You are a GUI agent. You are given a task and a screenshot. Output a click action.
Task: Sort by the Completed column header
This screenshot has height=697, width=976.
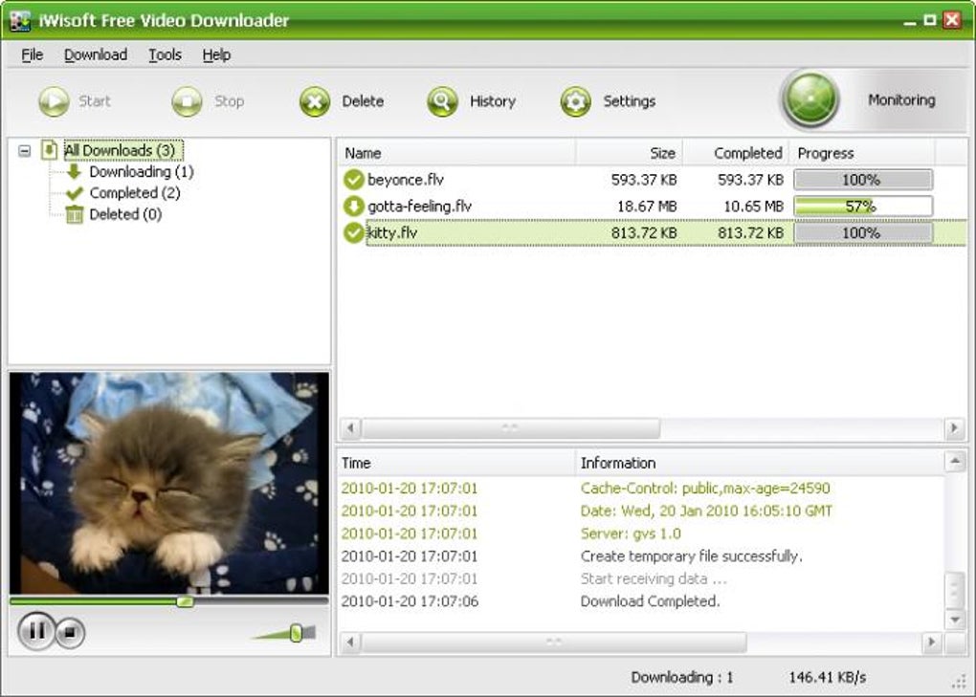736,153
